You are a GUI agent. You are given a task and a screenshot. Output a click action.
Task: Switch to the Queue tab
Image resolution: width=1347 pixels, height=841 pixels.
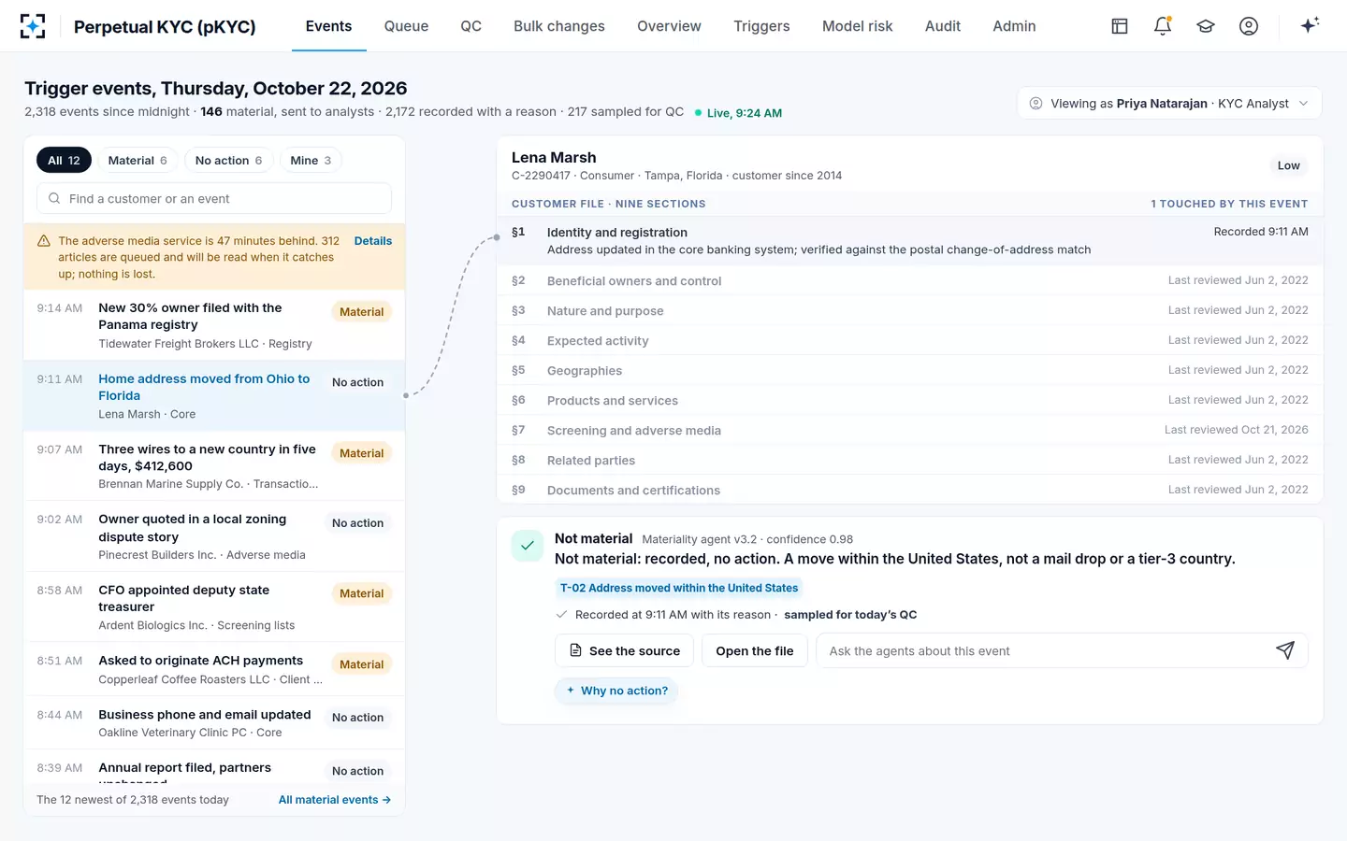406,26
